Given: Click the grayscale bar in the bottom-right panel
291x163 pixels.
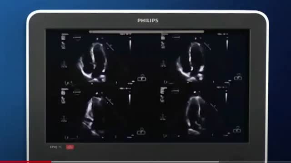Looking at the screenshot, I should [226, 98].
